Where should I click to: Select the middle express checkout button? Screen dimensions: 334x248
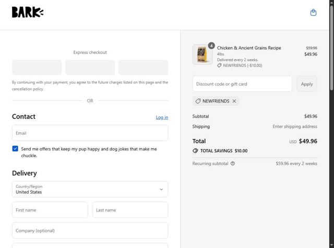click(90, 67)
